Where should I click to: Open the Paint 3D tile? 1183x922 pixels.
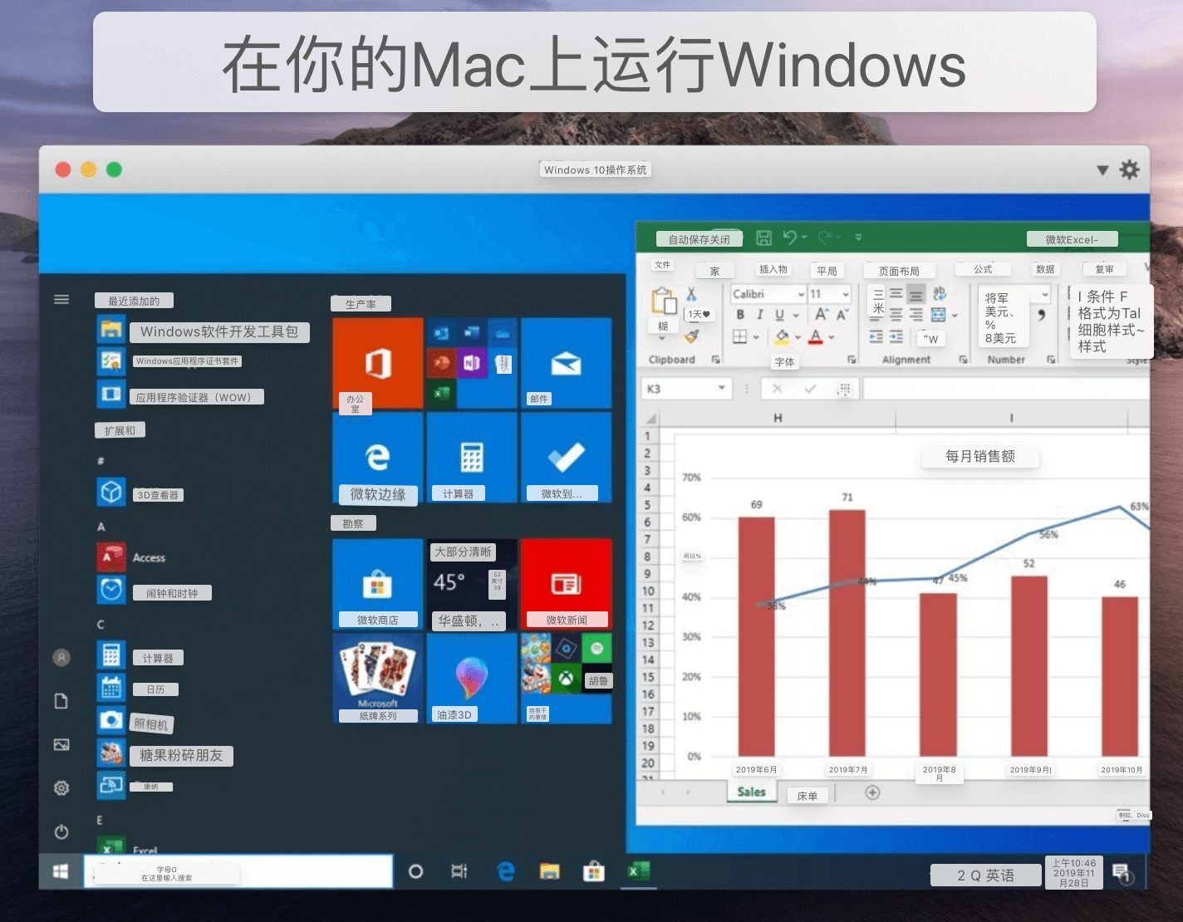pyautogui.click(x=472, y=678)
